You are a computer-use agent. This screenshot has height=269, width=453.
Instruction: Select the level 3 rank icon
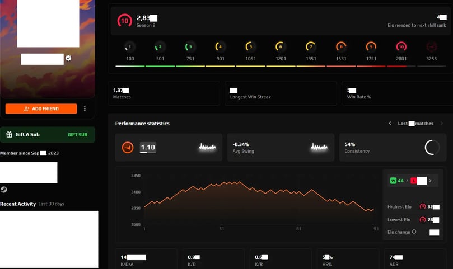tap(190, 47)
